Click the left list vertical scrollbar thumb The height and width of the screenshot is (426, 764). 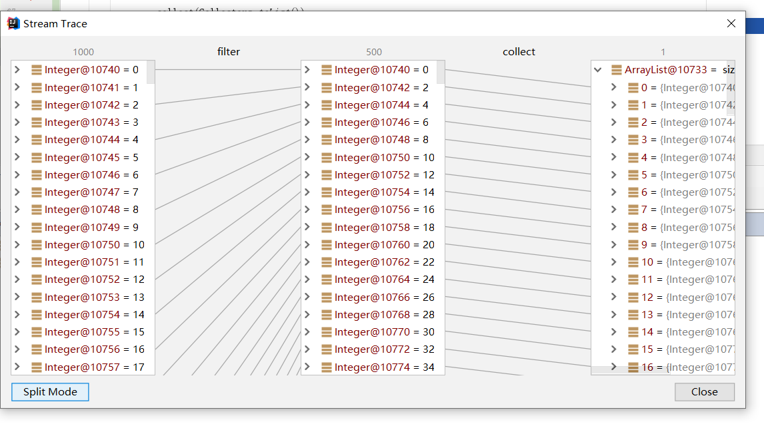[x=151, y=72]
